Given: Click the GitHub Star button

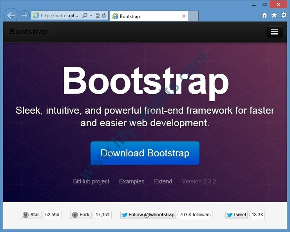Looking at the screenshot, I should 31,215.
